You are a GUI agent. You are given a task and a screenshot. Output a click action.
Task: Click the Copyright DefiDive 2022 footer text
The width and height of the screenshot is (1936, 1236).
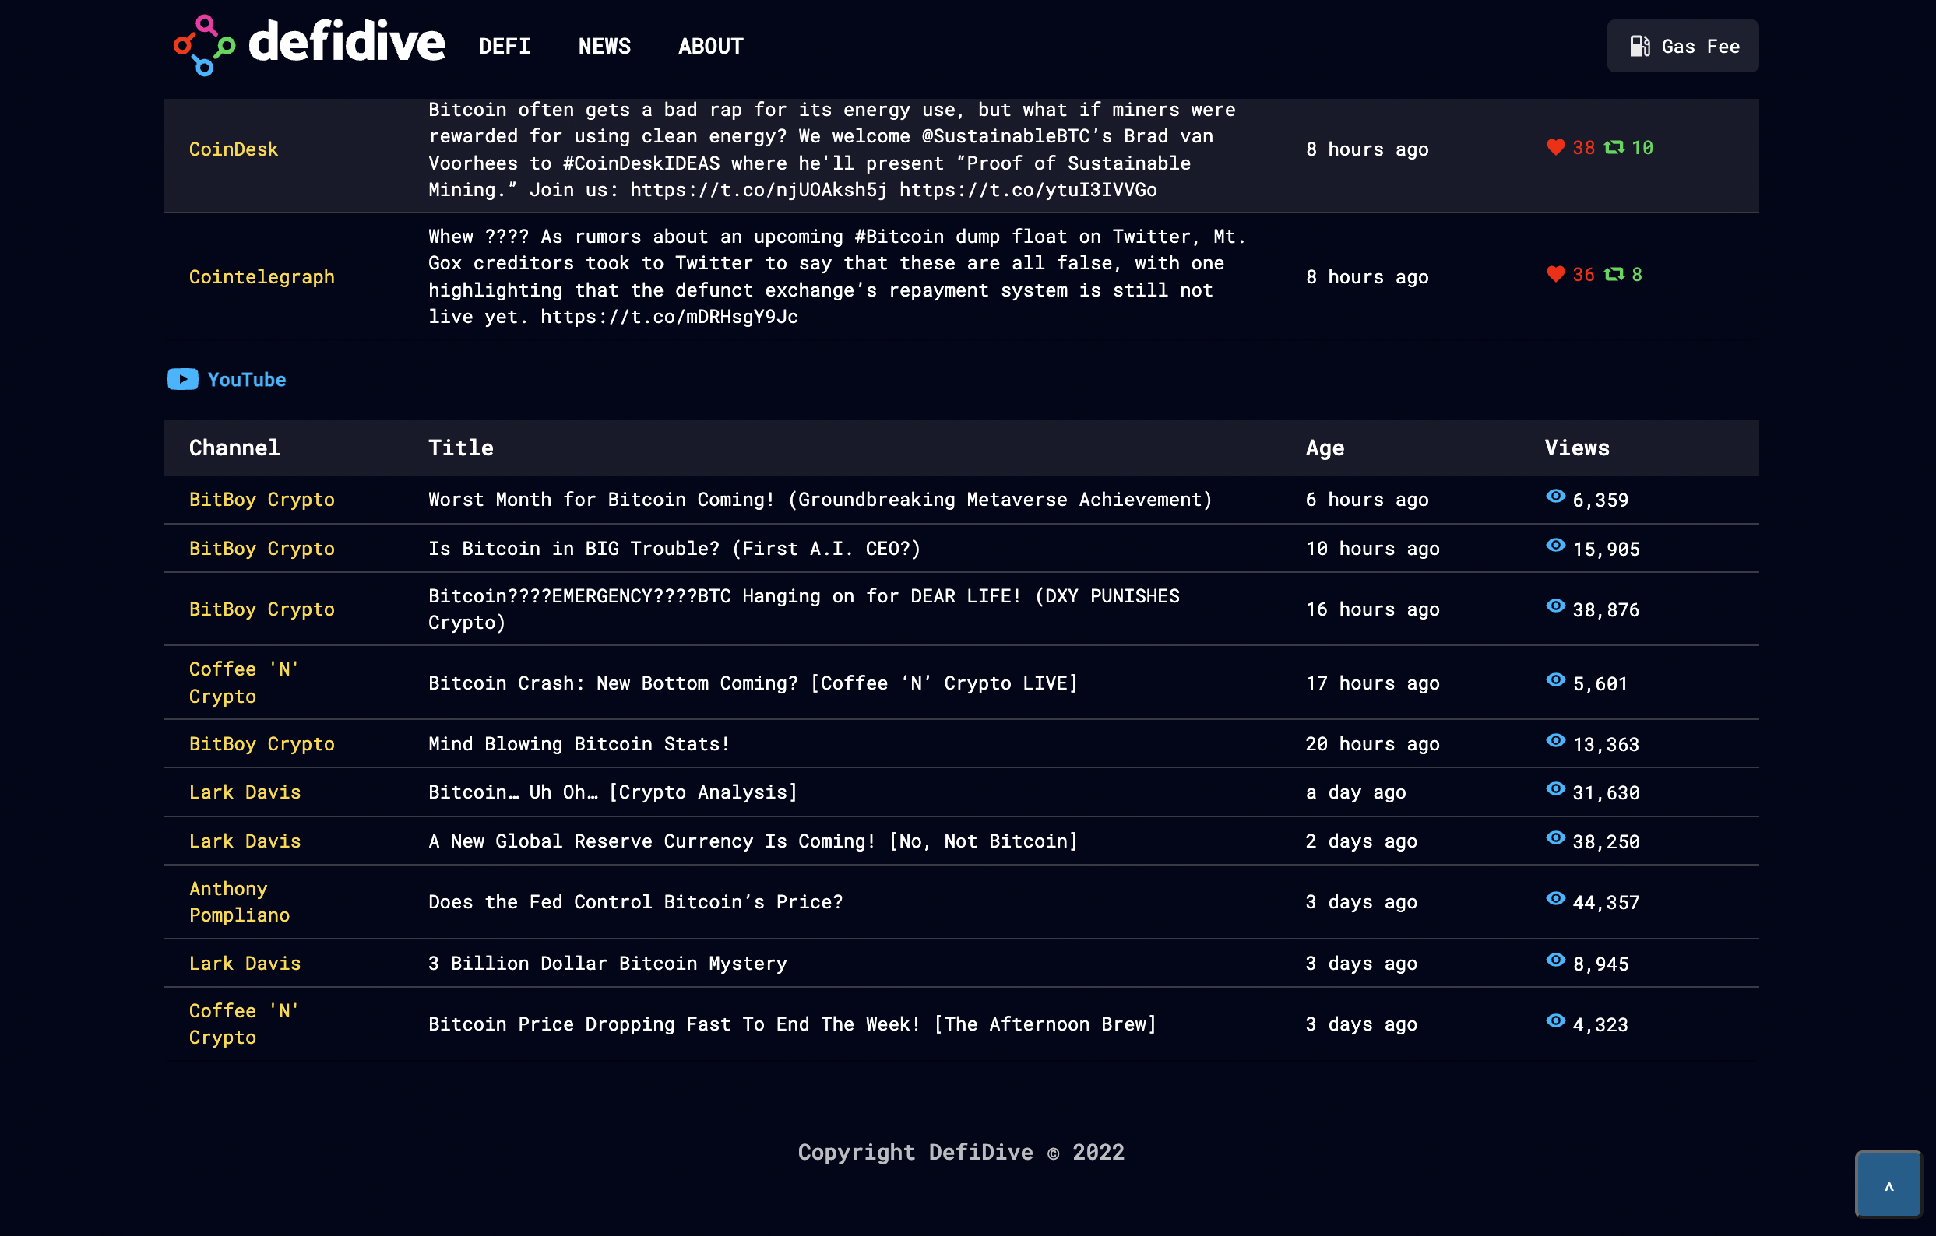pos(961,1152)
